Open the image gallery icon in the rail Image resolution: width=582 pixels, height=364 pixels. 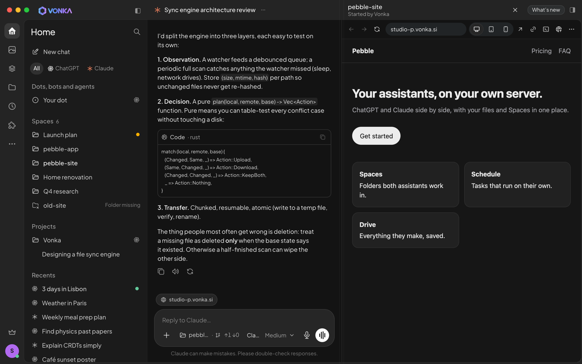(x=12, y=50)
